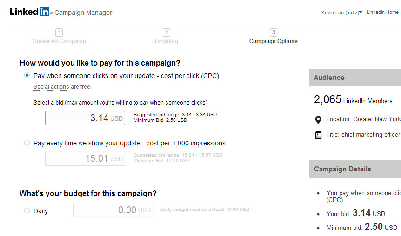The width and height of the screenshot is (401, 236).
Task: Click the LinkedIn logo icon
Action: pyautogui.click(x=30, y=12)
